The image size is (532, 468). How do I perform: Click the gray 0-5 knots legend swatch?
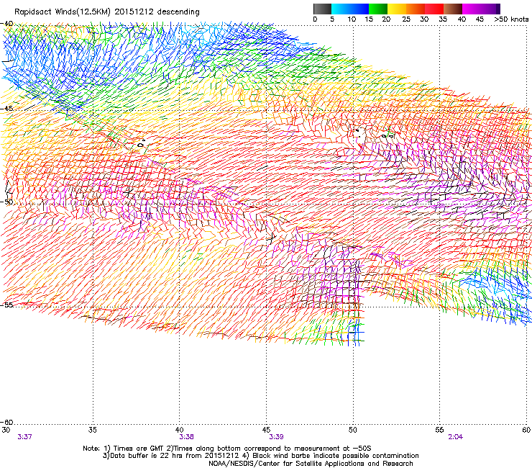coord(322,9)
